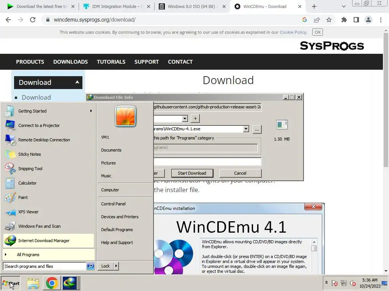Launch Connect to a Projector

click(x=49, y=125)
